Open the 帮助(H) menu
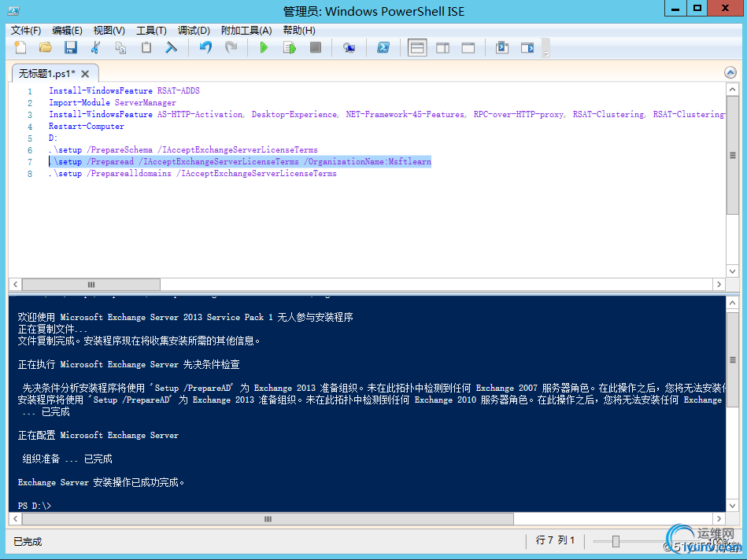This screenshot has width=747, height=560. click(299, 31)
